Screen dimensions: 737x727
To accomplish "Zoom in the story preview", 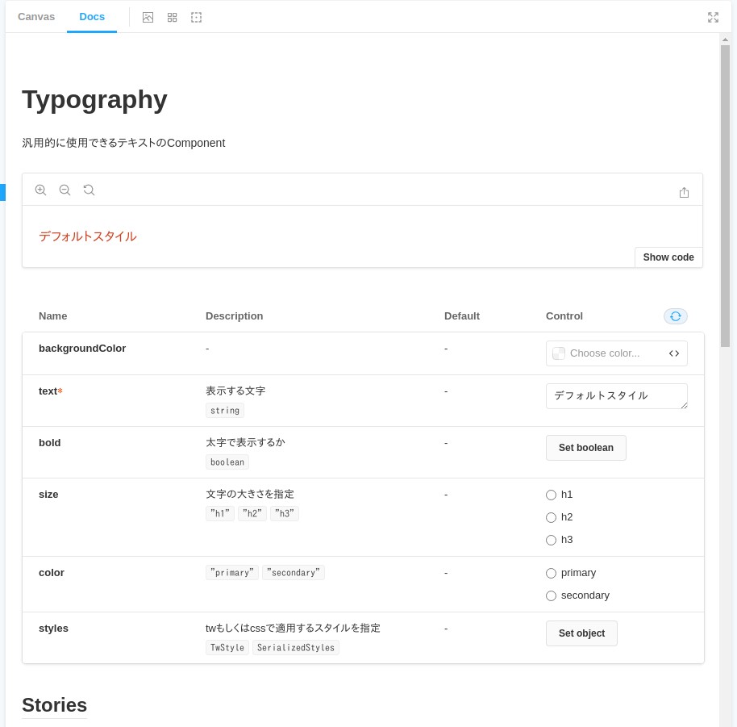I will pyautogui.click(x=41, y=190).
